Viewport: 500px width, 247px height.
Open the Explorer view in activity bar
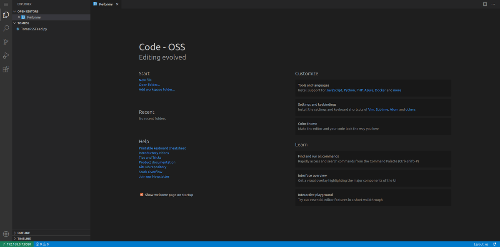coord(6,15)
